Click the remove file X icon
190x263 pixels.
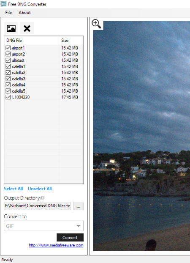[27, 28]
